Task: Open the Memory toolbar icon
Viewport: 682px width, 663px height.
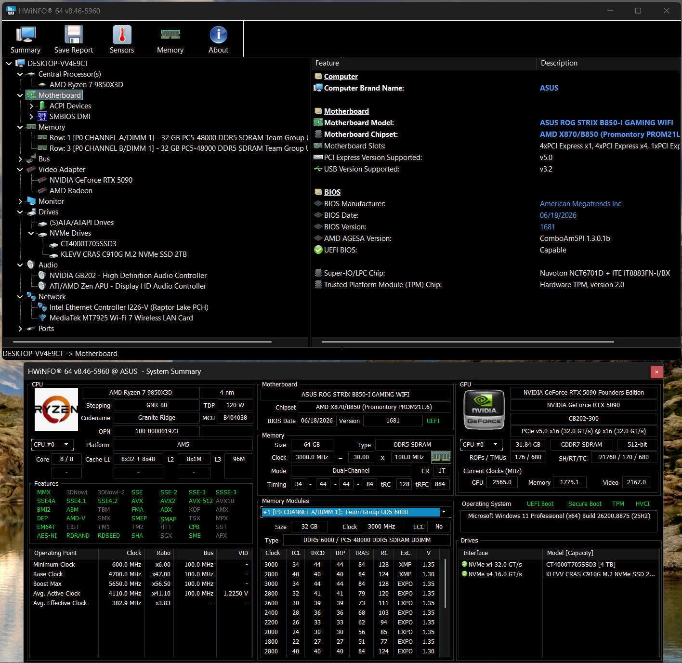Action: (x=170, y=34)
